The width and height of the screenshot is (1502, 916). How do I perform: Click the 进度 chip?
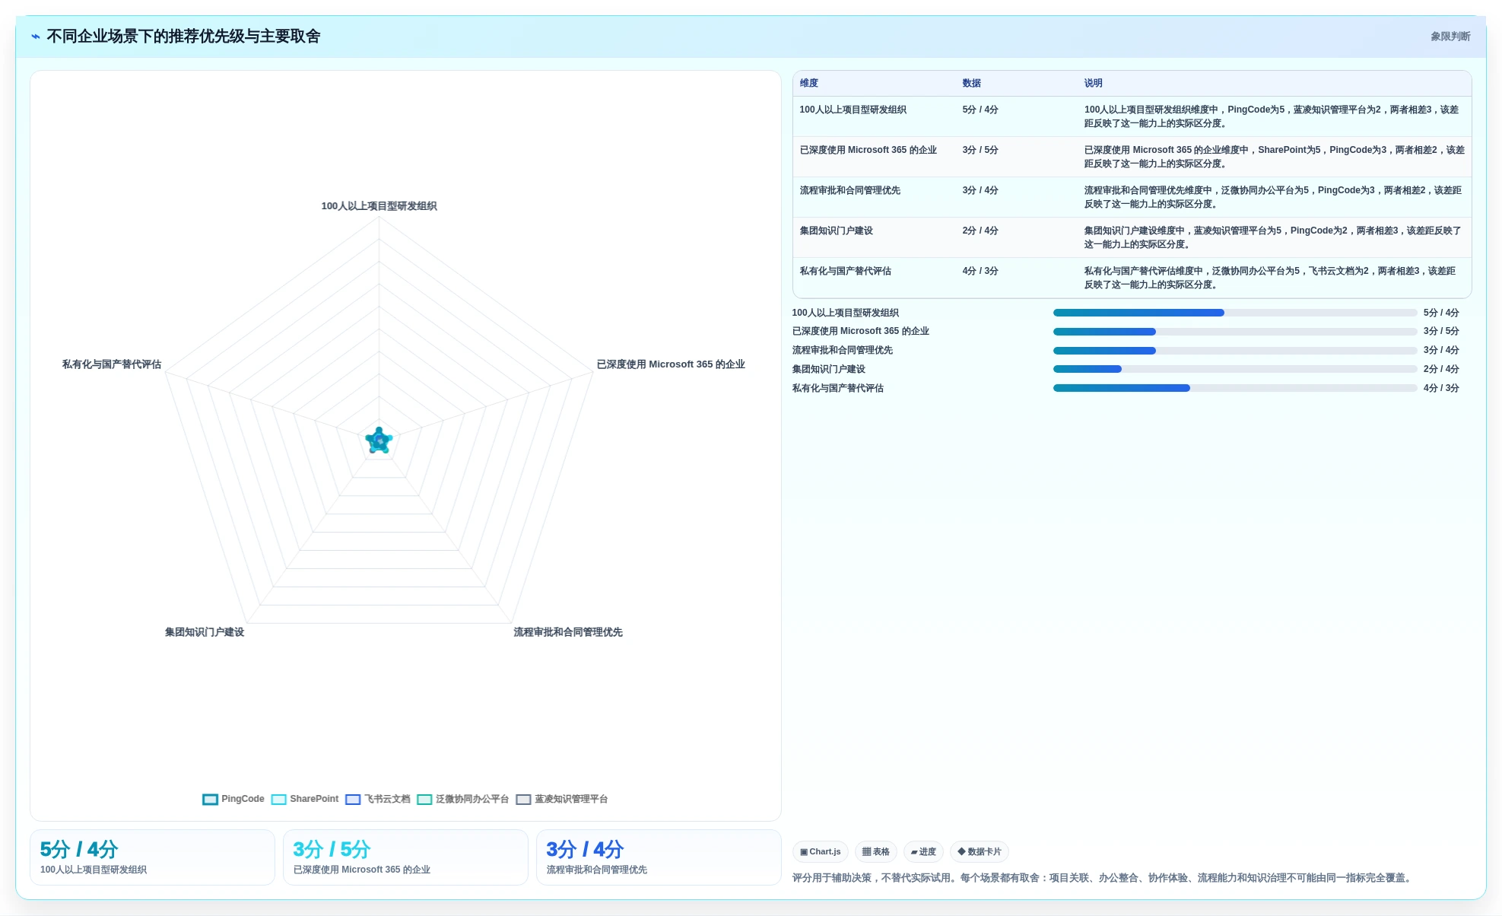(x=923, y=851)
